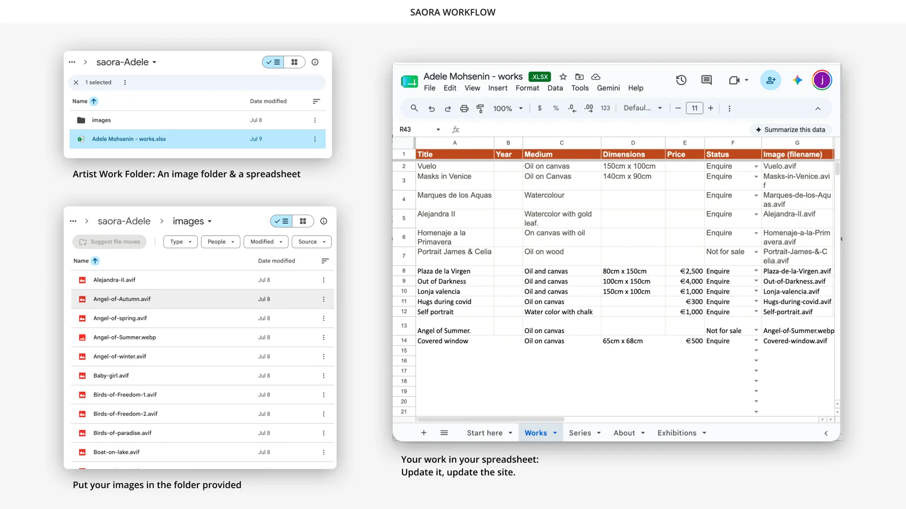906x509 pixels.
Task: Click the redo arrow in toolbar
Action: [x=448, y=108]
